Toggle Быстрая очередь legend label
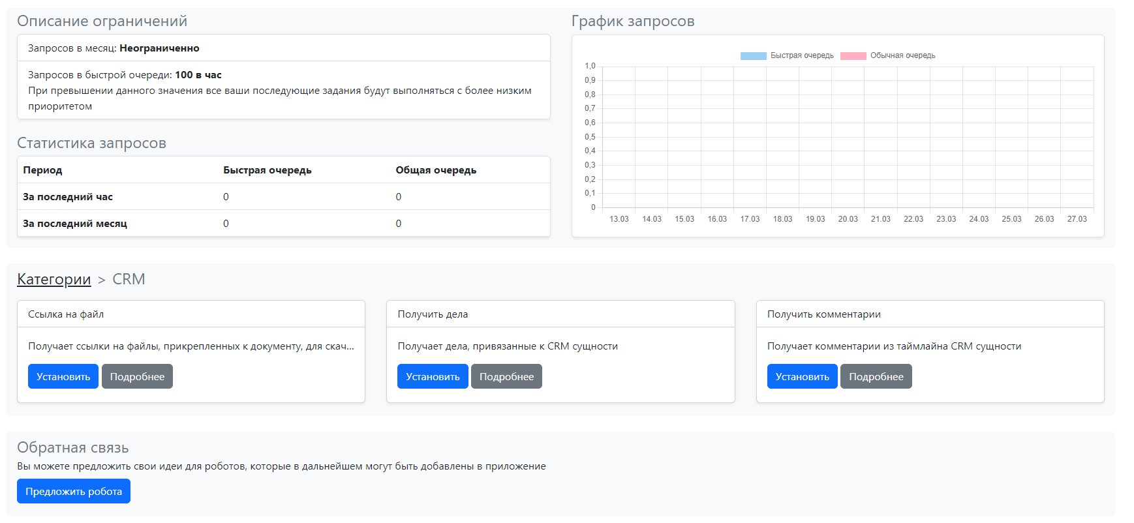 pos(802,55)
